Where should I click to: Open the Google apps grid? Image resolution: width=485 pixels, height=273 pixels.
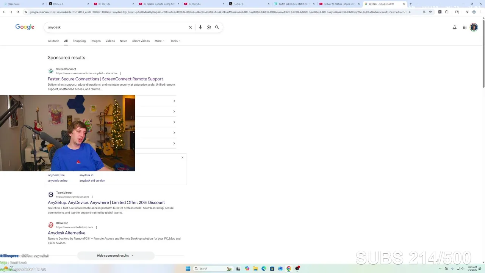465,27
